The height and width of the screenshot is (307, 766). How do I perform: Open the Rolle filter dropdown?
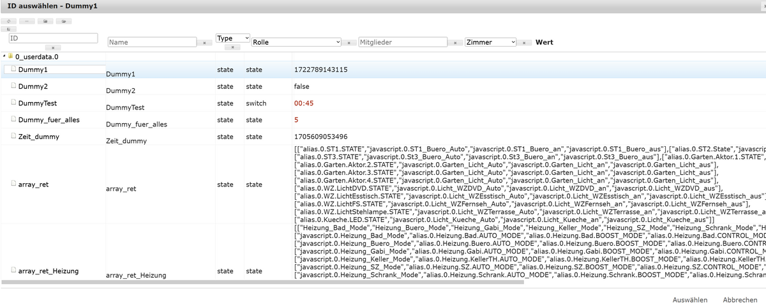297,42
